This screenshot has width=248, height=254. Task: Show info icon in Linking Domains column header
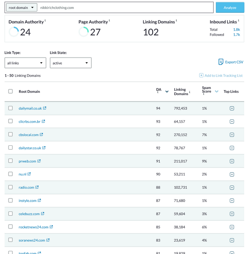189,92
